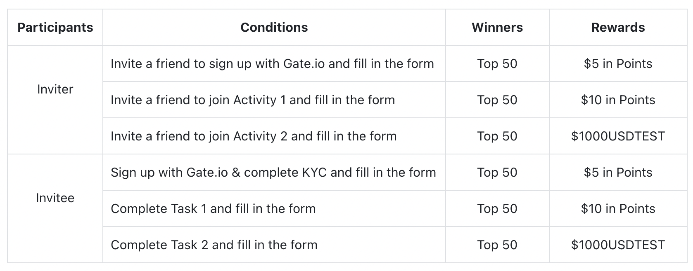Select the $1000USDTEST reward for Activity 2
The height and width of the screenshot is (271, 693).
click(618, 136)
